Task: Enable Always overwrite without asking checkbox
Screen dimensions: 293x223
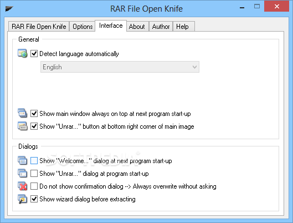Action: click(34, 186)
